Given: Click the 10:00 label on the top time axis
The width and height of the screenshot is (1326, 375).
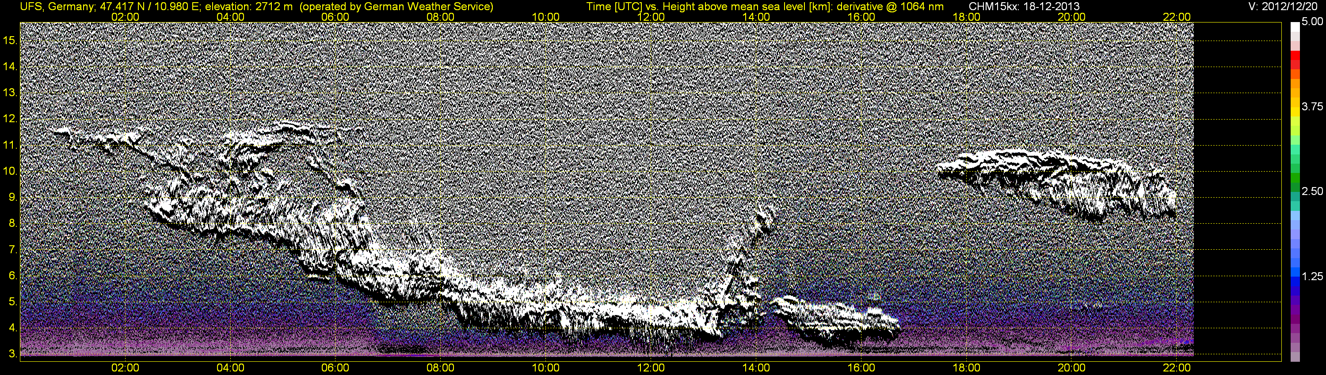Looking at the screenshot, I should [545, 17].
